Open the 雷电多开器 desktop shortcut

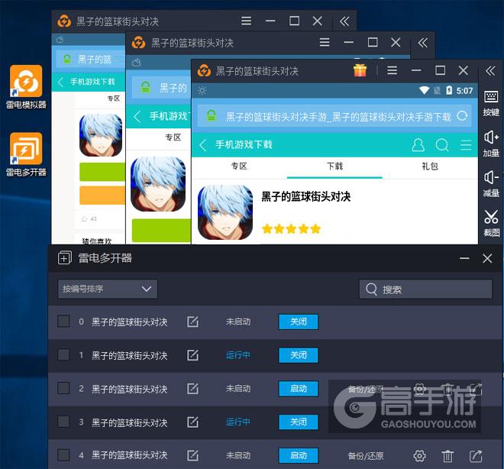(26, 154)
